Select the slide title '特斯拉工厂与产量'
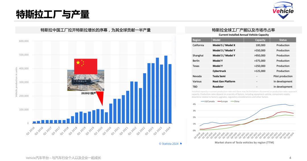 [x=53, y=14]
